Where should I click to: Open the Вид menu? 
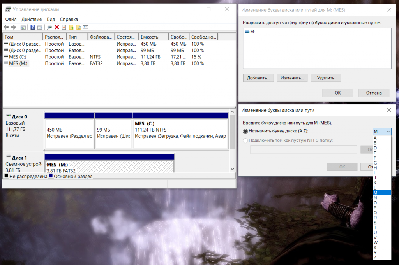click(x=51, y=19)
